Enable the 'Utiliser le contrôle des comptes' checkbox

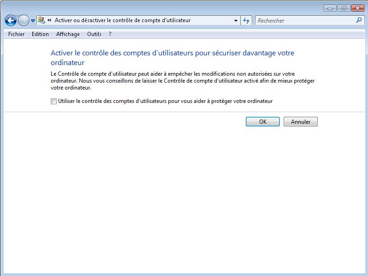tap(54, 101)
